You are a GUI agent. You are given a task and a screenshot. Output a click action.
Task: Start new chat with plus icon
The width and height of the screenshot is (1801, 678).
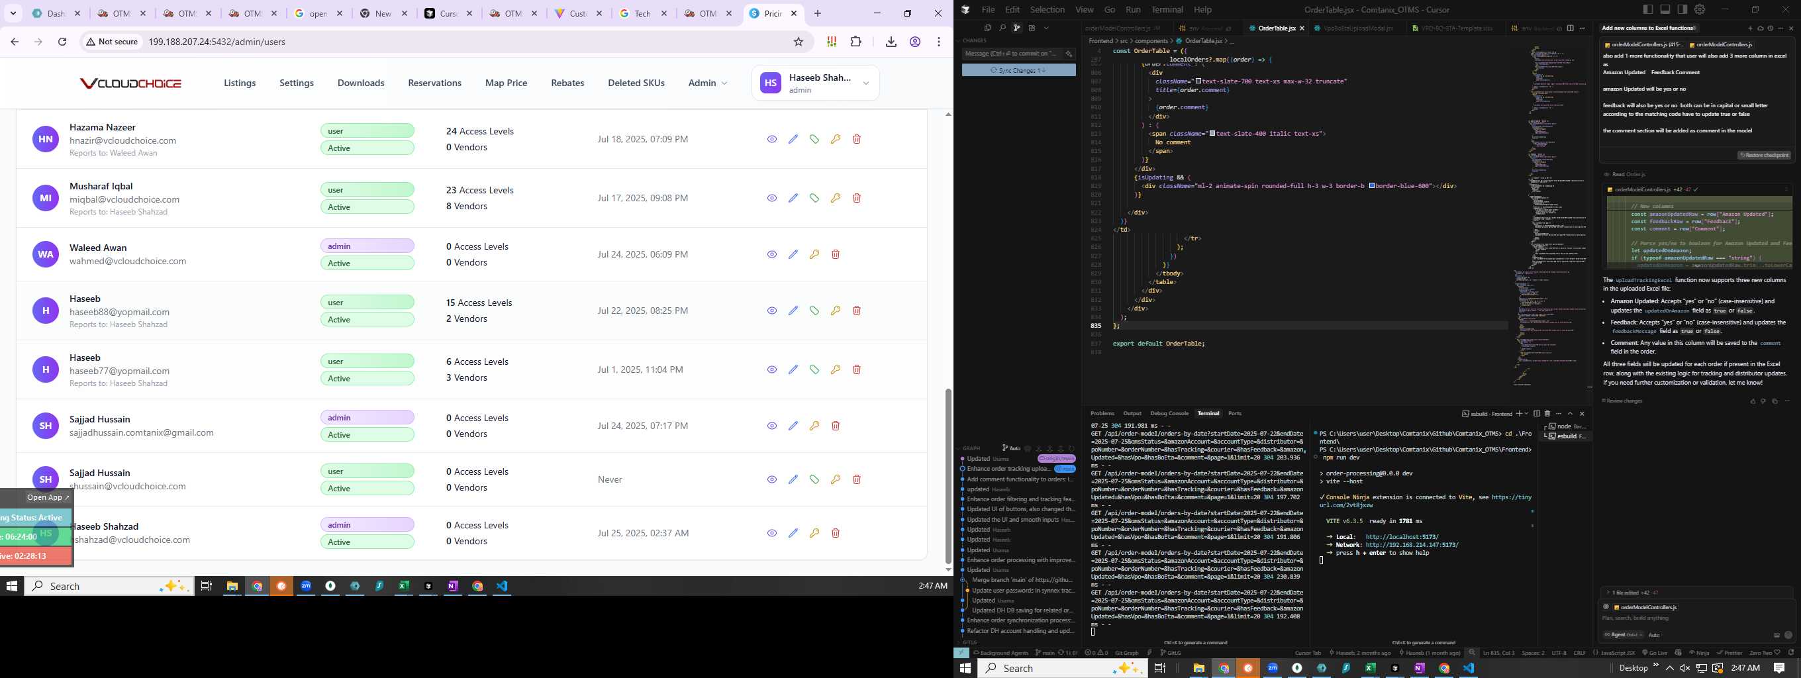(x=1750, y=28)
